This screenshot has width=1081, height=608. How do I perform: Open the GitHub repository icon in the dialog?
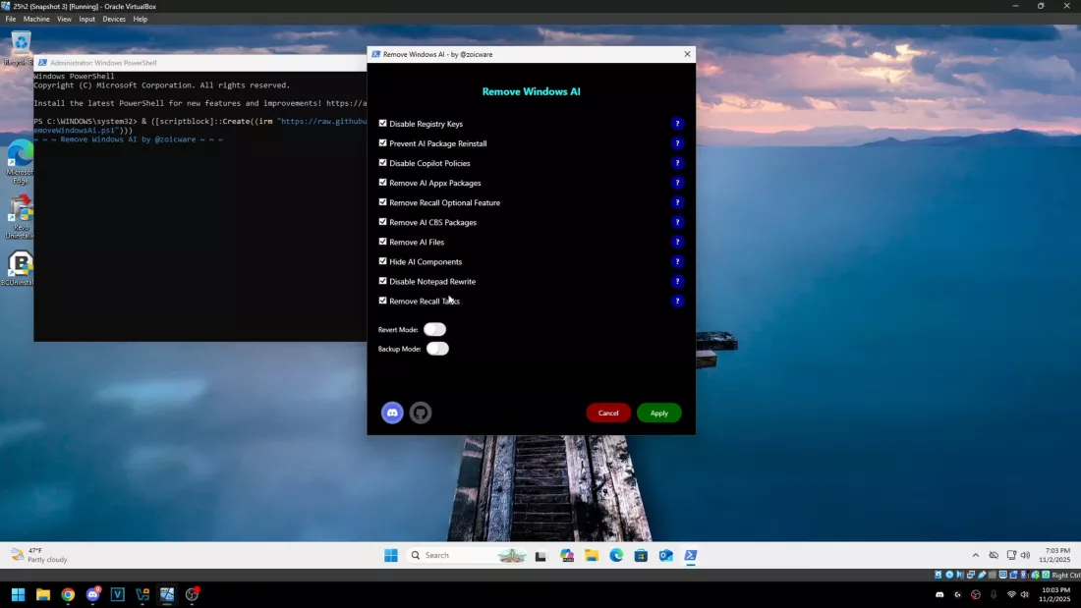(421, 413)
